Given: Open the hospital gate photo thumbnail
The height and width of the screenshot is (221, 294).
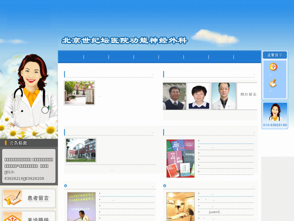Looking at the screenshot, I should (79, 93).
